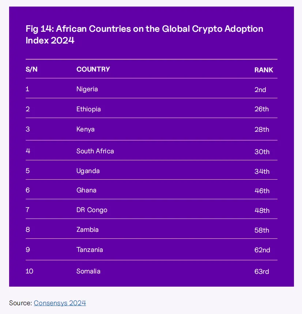Screen dimensions: 302x314
Task: Select the Ghana table cell
Action: coord(86,190)
